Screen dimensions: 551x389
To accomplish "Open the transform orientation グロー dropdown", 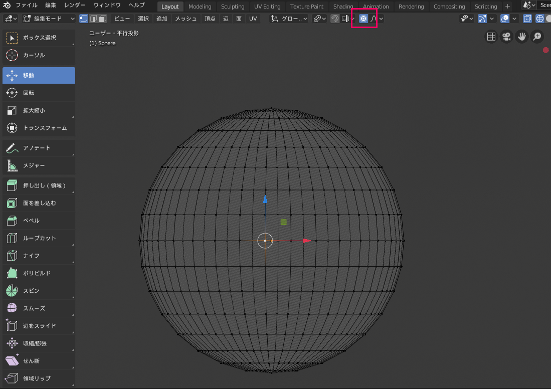I will tap(290, 19).
